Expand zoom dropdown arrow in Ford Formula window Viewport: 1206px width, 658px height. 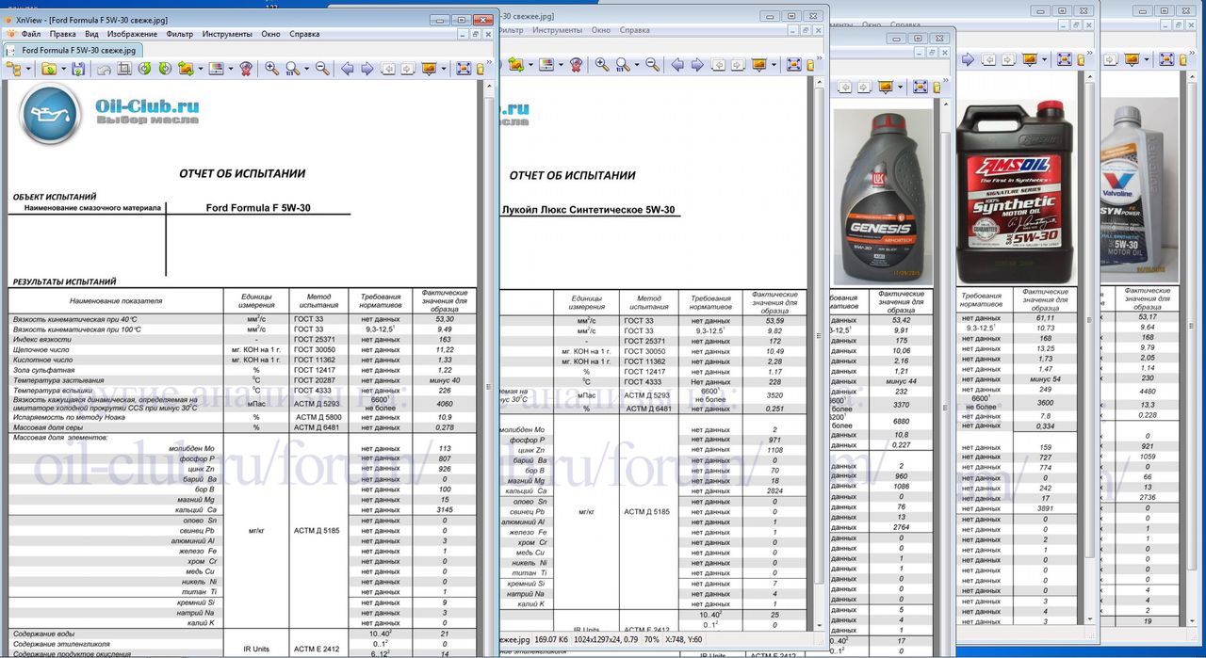point(306,69)
